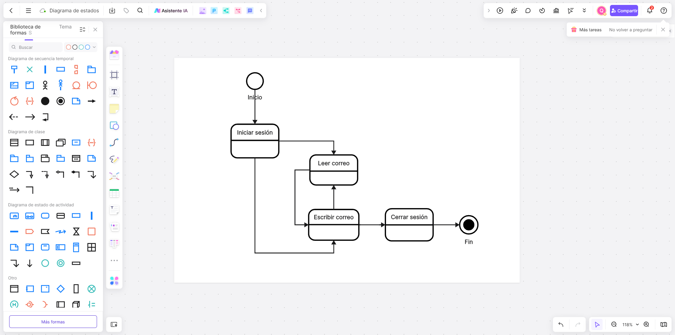Pick the dashed left arrow shape
This screenshot has height=335, width=675.
[14, 117]
